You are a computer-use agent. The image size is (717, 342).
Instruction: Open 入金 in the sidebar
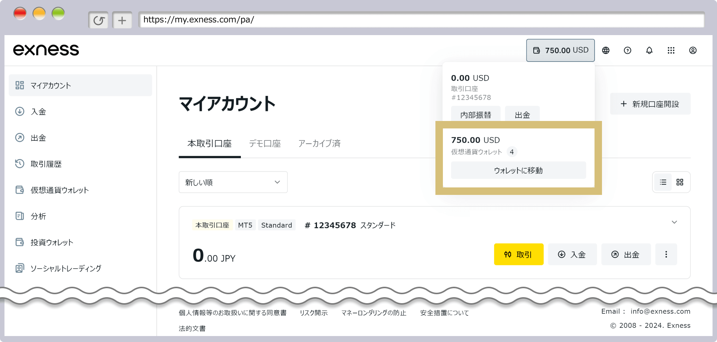80,112
